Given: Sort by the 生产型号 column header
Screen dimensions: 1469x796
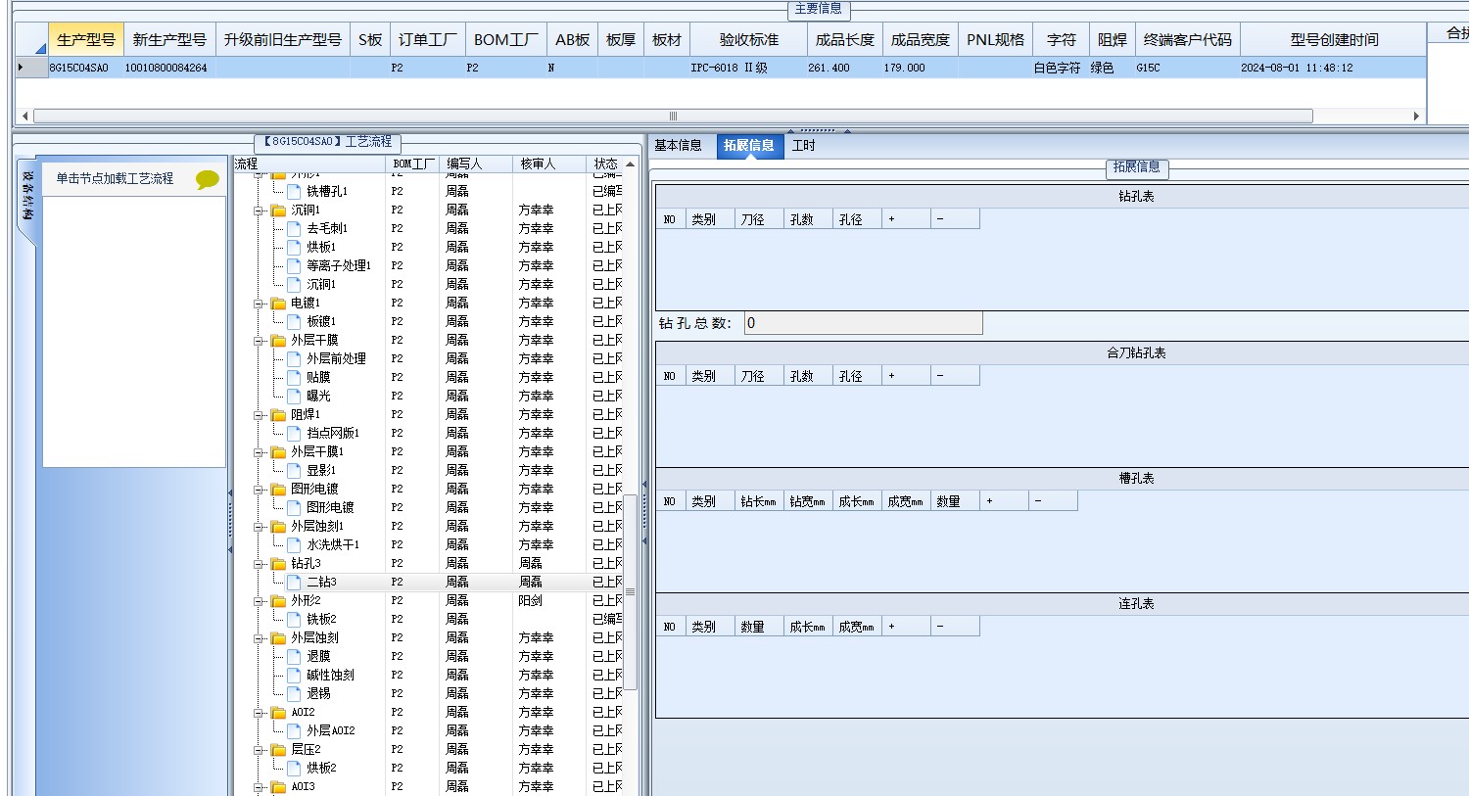Looking at the screenshot, I should [86, 40].
